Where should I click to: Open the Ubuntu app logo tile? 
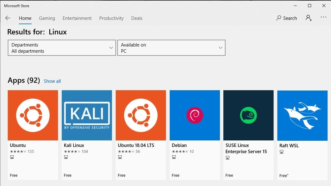click(x=33, y=115)
